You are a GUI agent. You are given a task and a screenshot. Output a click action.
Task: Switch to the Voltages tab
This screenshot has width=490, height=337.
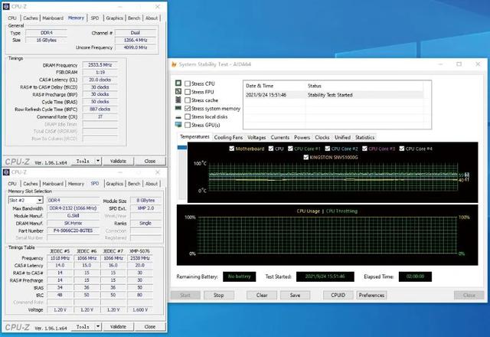click(x=256, y=137)
